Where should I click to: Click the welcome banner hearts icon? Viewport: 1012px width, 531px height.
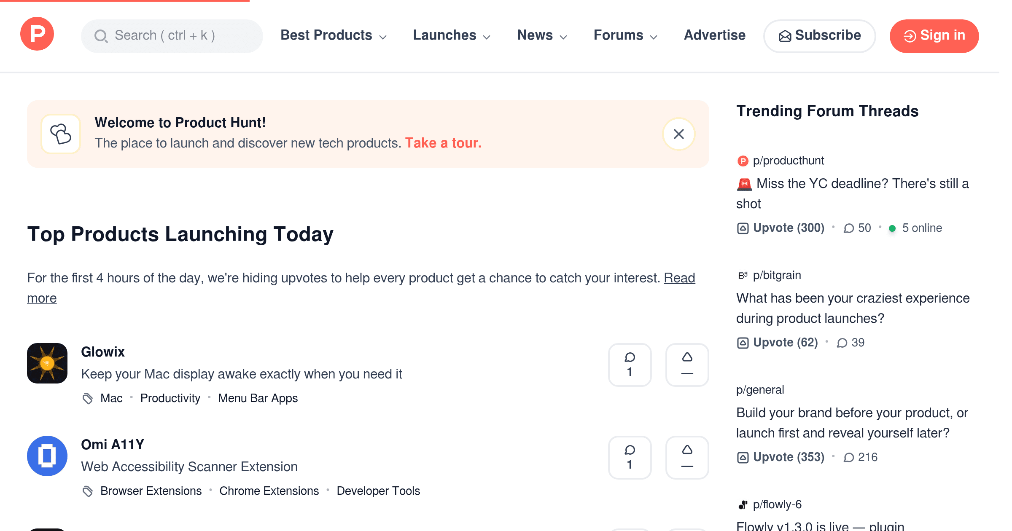click(61, 134)
